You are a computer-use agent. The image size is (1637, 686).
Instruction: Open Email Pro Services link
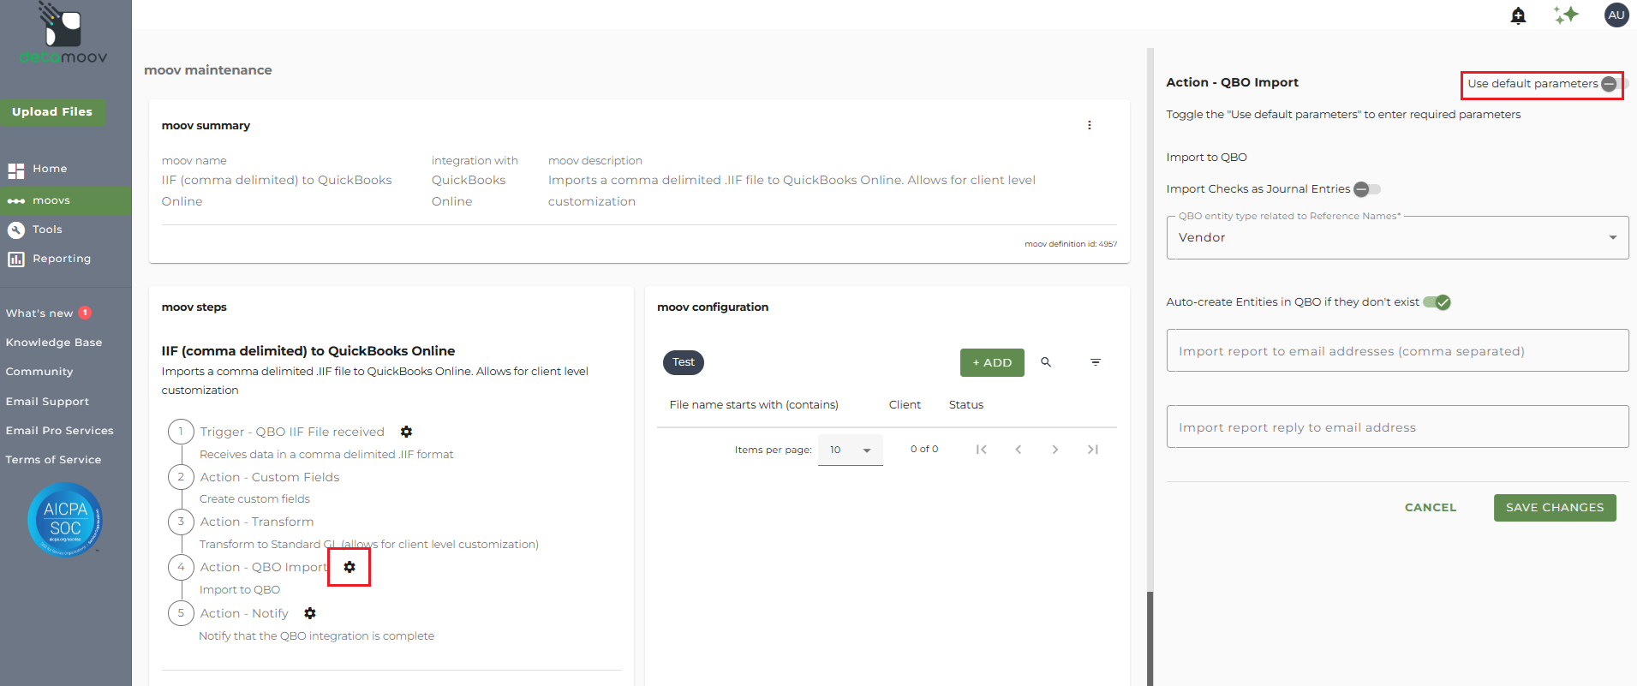tap(59, 431)
